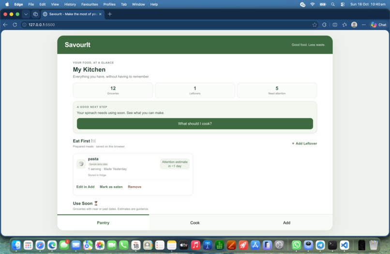Switch to the Cook tab
The image size is (390, 254).
tap(195, 222)
